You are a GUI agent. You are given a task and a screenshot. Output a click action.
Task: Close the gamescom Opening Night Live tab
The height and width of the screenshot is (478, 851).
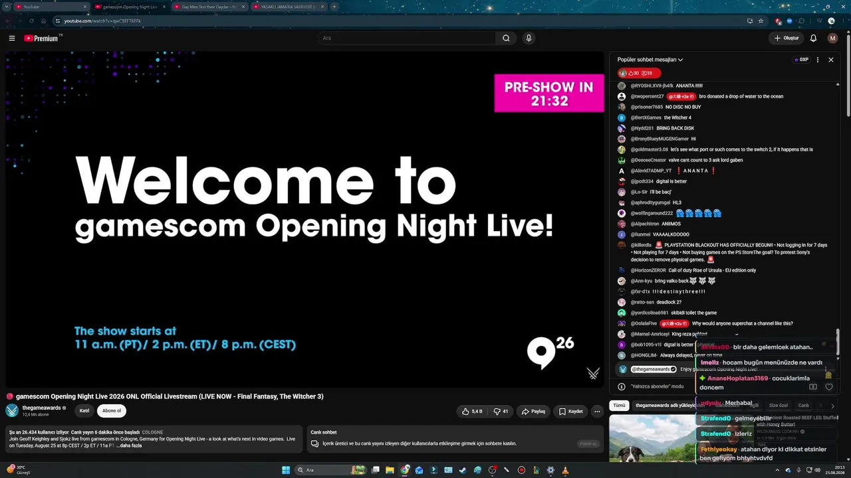click(164, 7)
